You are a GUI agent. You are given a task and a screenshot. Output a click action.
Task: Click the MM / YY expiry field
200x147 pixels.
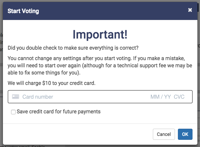coord(161,97)
